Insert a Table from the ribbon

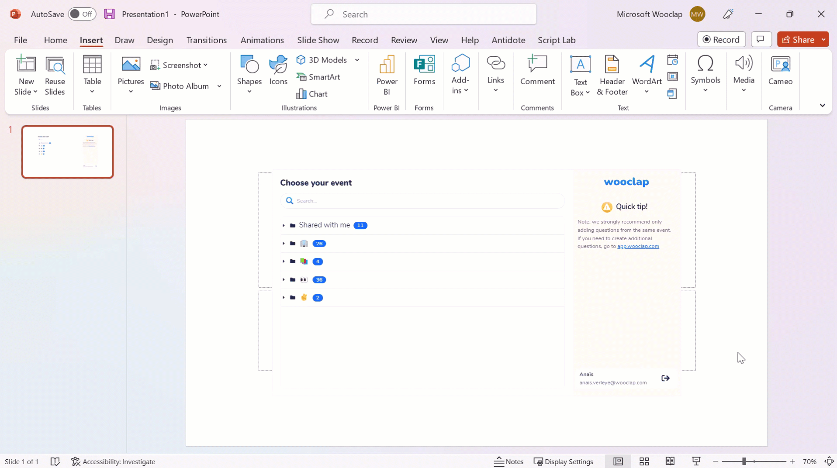point(92,75)
